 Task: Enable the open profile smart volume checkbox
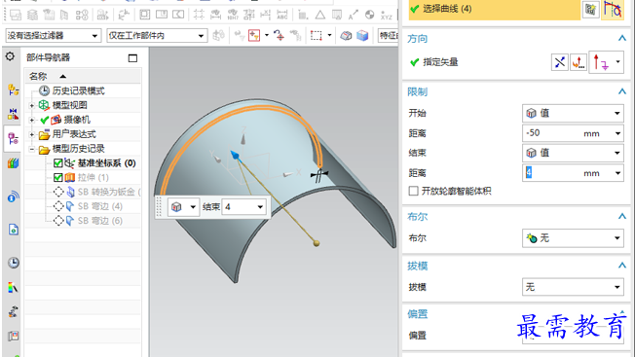[x=413, y=191]
